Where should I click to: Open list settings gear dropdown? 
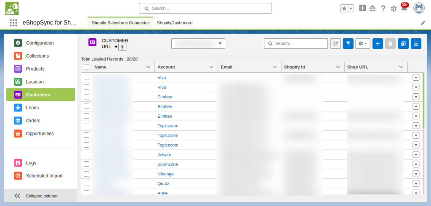362,43
